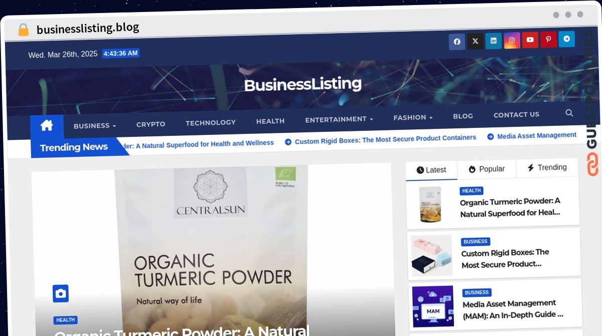Viewport: 602px width, 336px height.
Task: Click the padlock icon in address bar
Action: (x=23, y=30)
